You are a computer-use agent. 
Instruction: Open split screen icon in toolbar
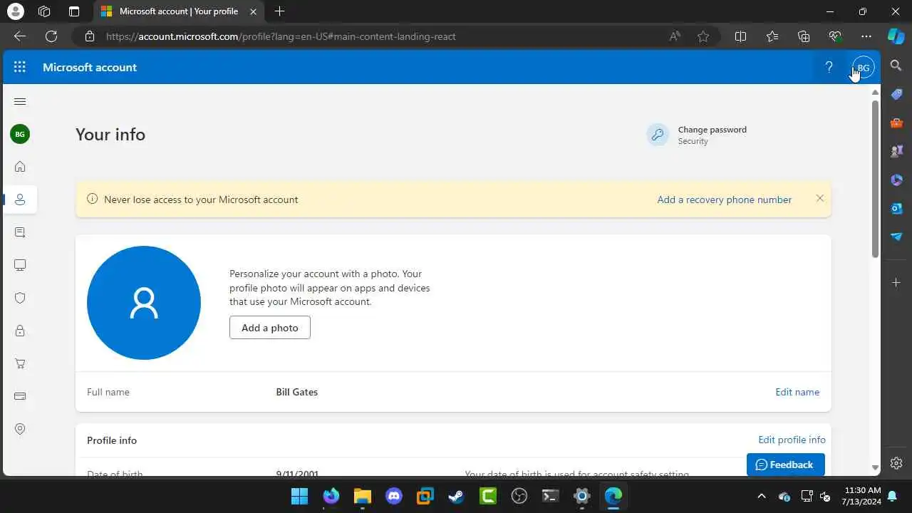tap(740, 36)
